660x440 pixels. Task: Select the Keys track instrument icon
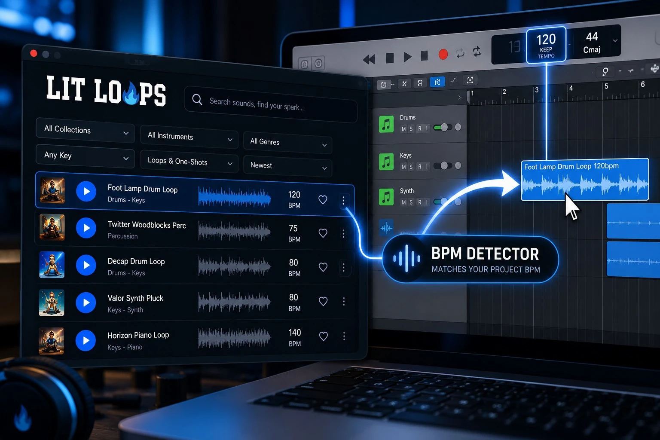[x=386, y=162]
